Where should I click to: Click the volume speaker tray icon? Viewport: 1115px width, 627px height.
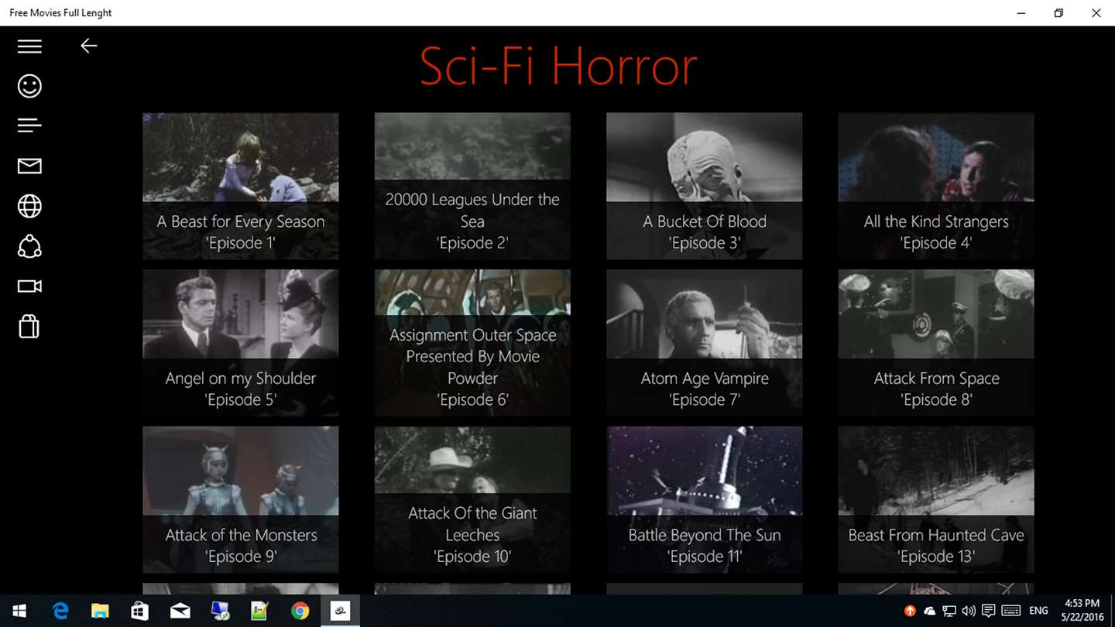coord(969,611)
